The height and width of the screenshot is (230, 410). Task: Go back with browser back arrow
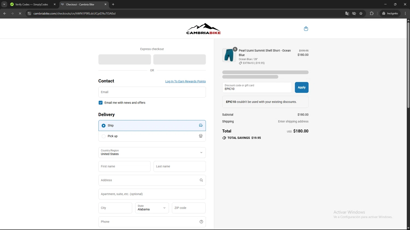pos(5,13)
